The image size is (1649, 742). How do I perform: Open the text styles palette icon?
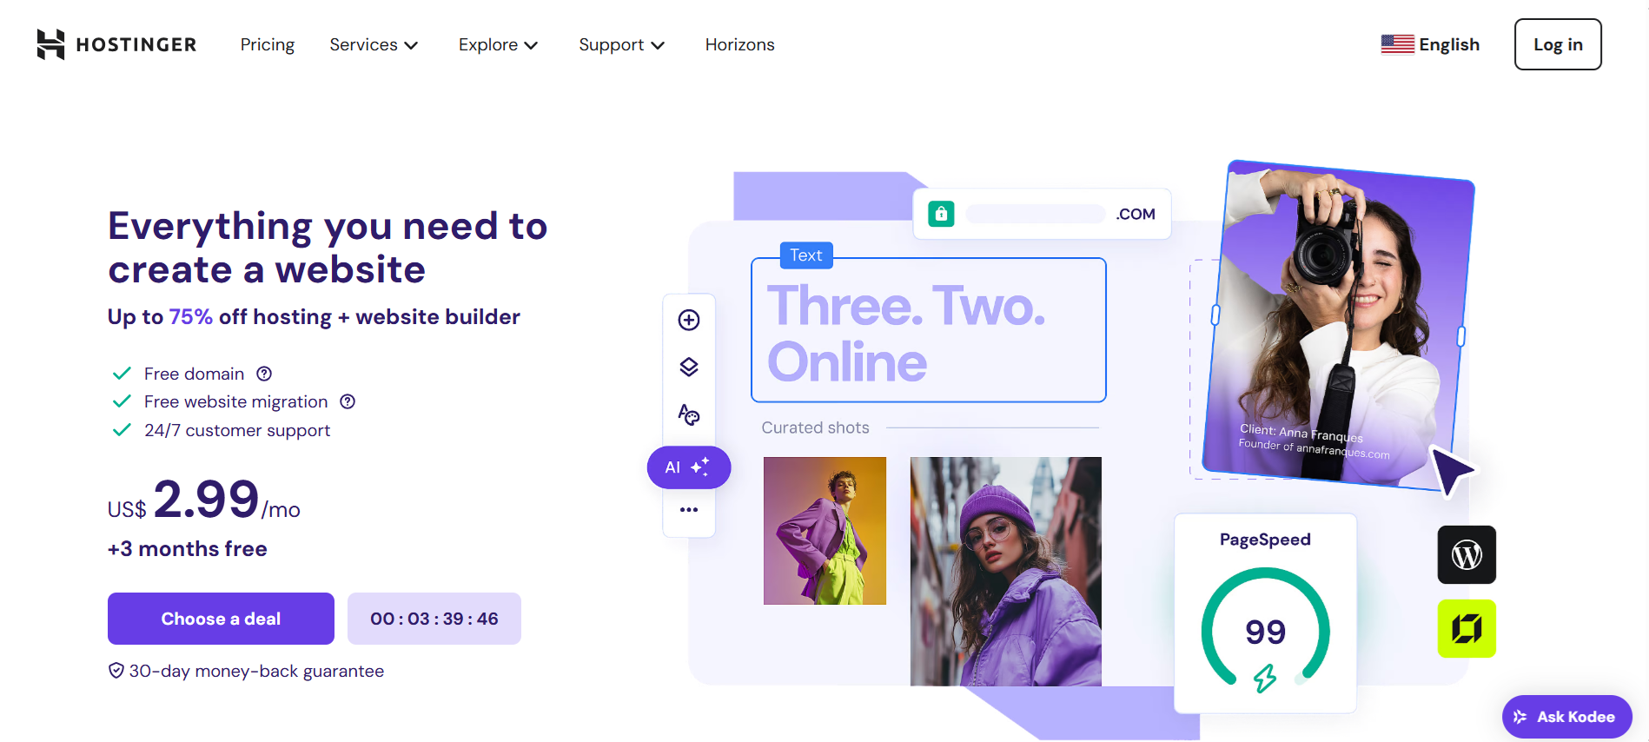coord(689,414)
